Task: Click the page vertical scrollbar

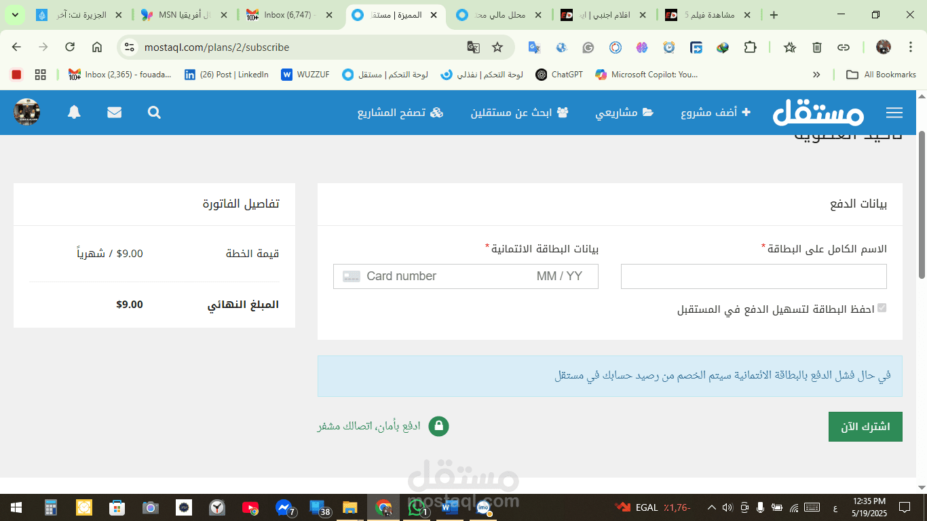Action: (922, 204)
